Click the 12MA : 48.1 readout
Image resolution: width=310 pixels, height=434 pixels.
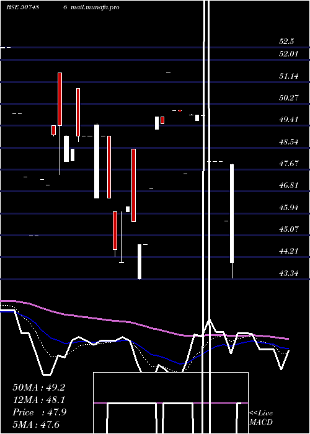point(39,400)
